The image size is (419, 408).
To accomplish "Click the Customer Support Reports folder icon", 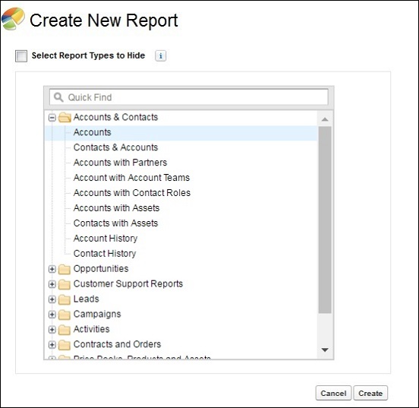I will pos(65,284).
